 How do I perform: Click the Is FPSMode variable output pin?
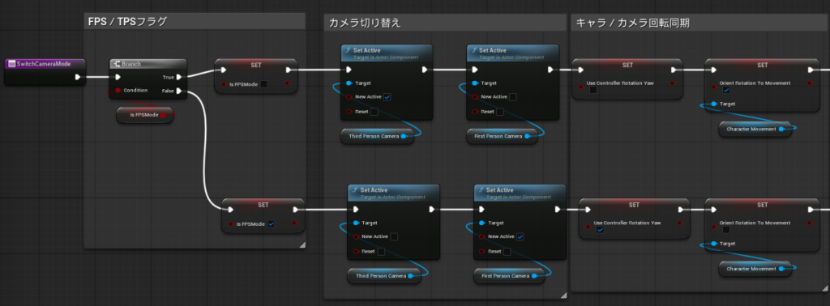[163, 115]
